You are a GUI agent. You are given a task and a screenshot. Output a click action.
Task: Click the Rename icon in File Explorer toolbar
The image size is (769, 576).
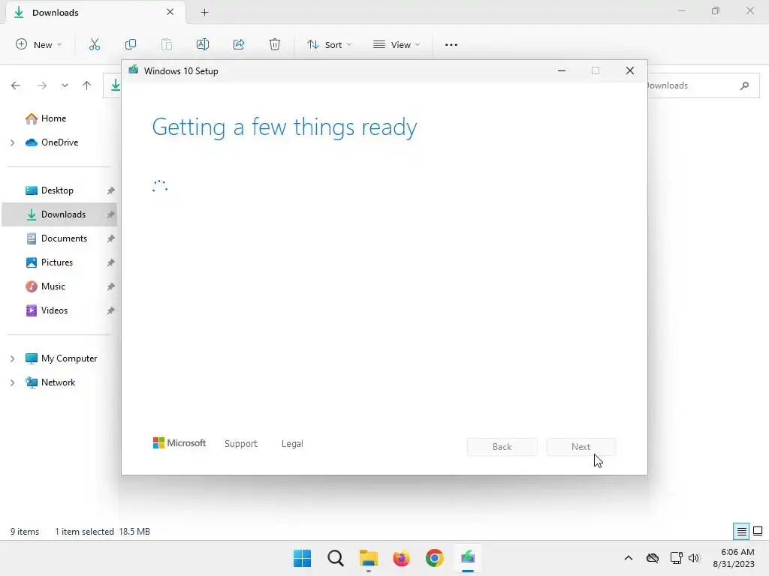point(203,44)
